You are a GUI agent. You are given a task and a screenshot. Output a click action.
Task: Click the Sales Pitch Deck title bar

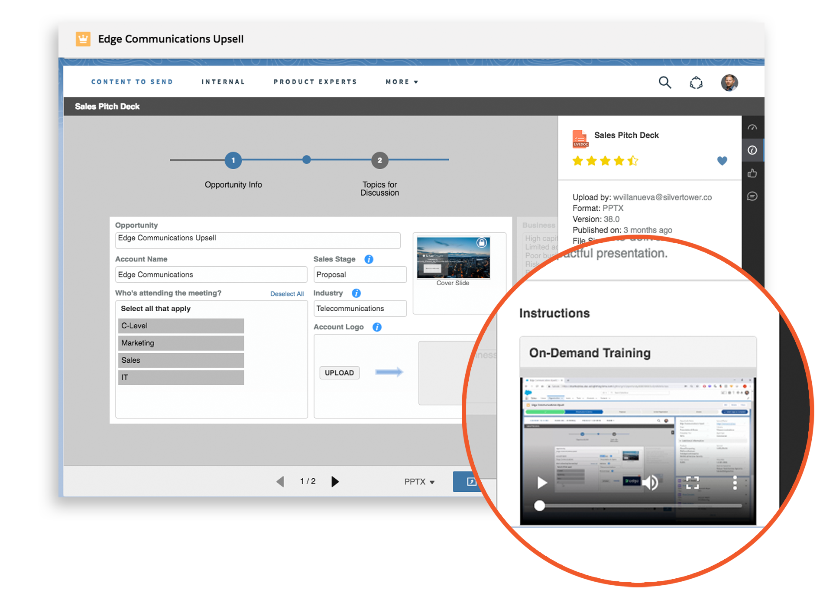tap(414, 106)
